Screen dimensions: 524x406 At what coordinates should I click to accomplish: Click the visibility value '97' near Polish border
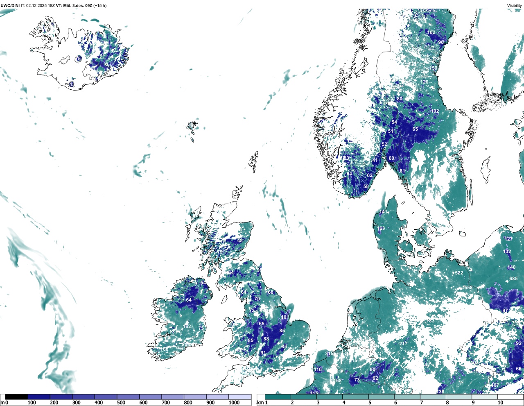click(x=505, y=311)
